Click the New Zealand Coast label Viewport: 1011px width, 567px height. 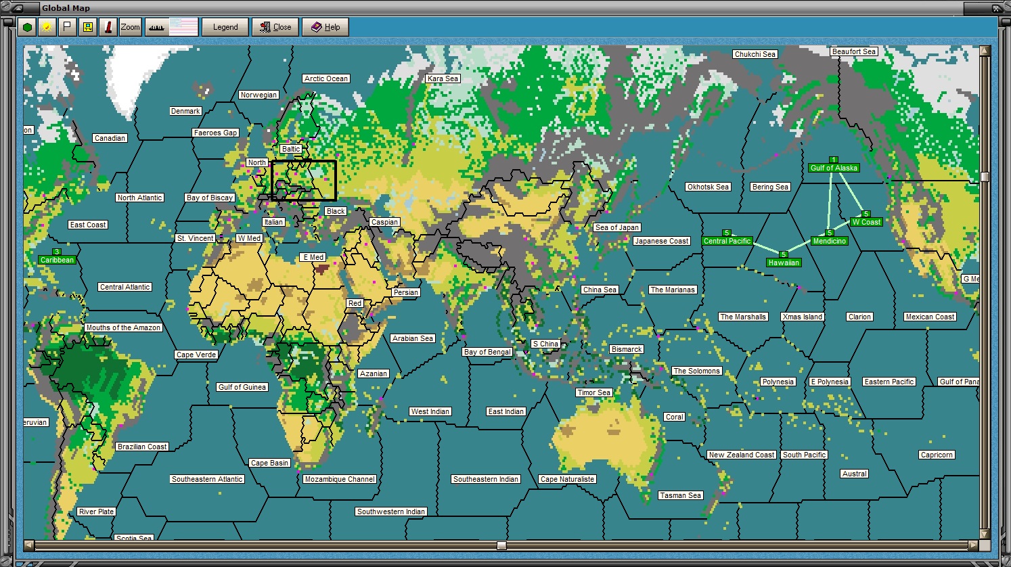(x=742, y=455)
